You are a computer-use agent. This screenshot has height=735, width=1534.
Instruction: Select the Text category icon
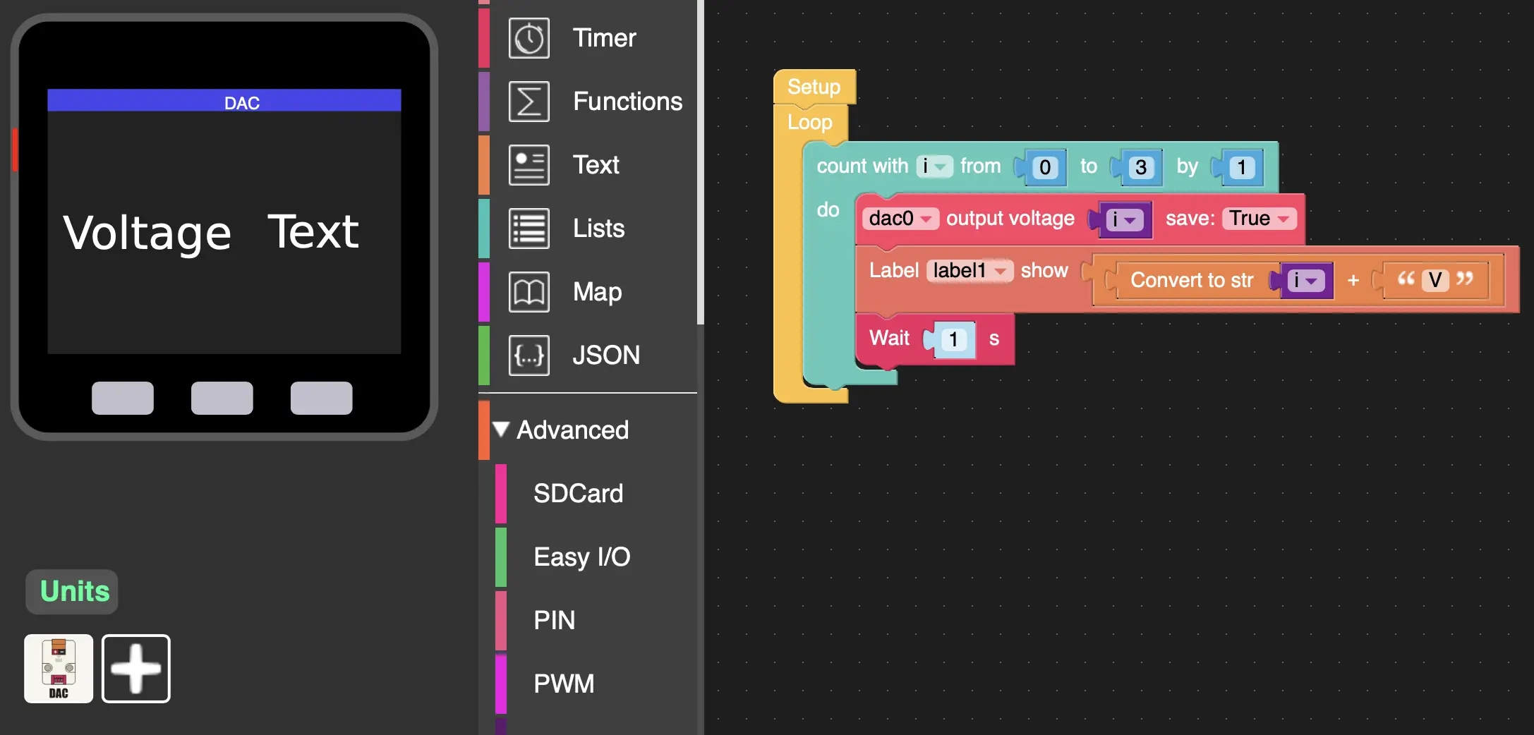click(x=529, y=165)
